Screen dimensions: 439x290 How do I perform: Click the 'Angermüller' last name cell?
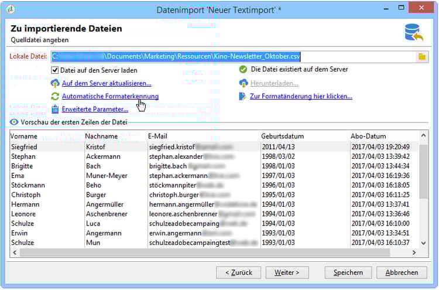pos(116,204)
